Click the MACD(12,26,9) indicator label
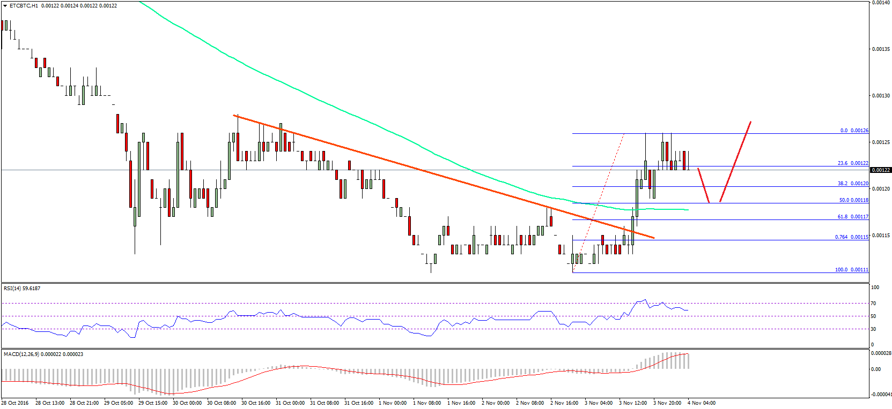 pos(43,354)
